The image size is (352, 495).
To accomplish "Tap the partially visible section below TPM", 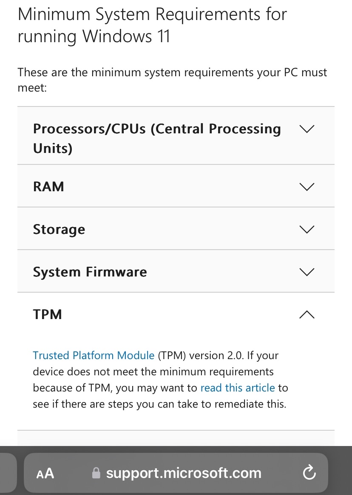I will click(176, 438).
